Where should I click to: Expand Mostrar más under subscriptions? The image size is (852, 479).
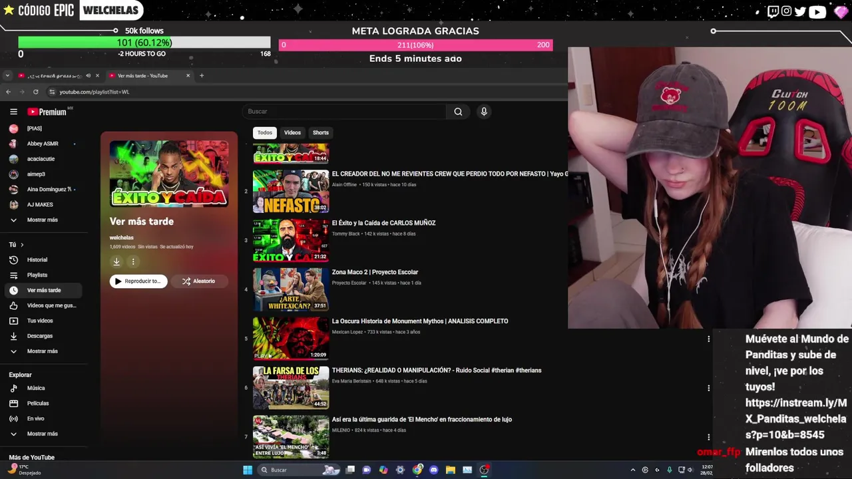(44, 220)
